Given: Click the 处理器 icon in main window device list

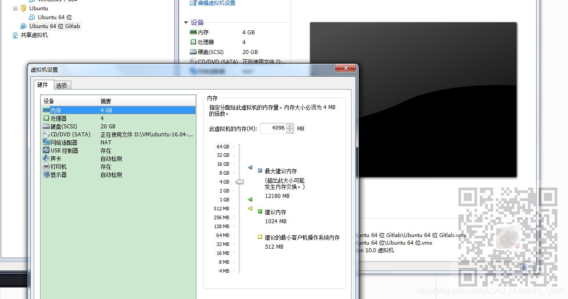Looking at the screenshot, I should [x=193, y=42].
